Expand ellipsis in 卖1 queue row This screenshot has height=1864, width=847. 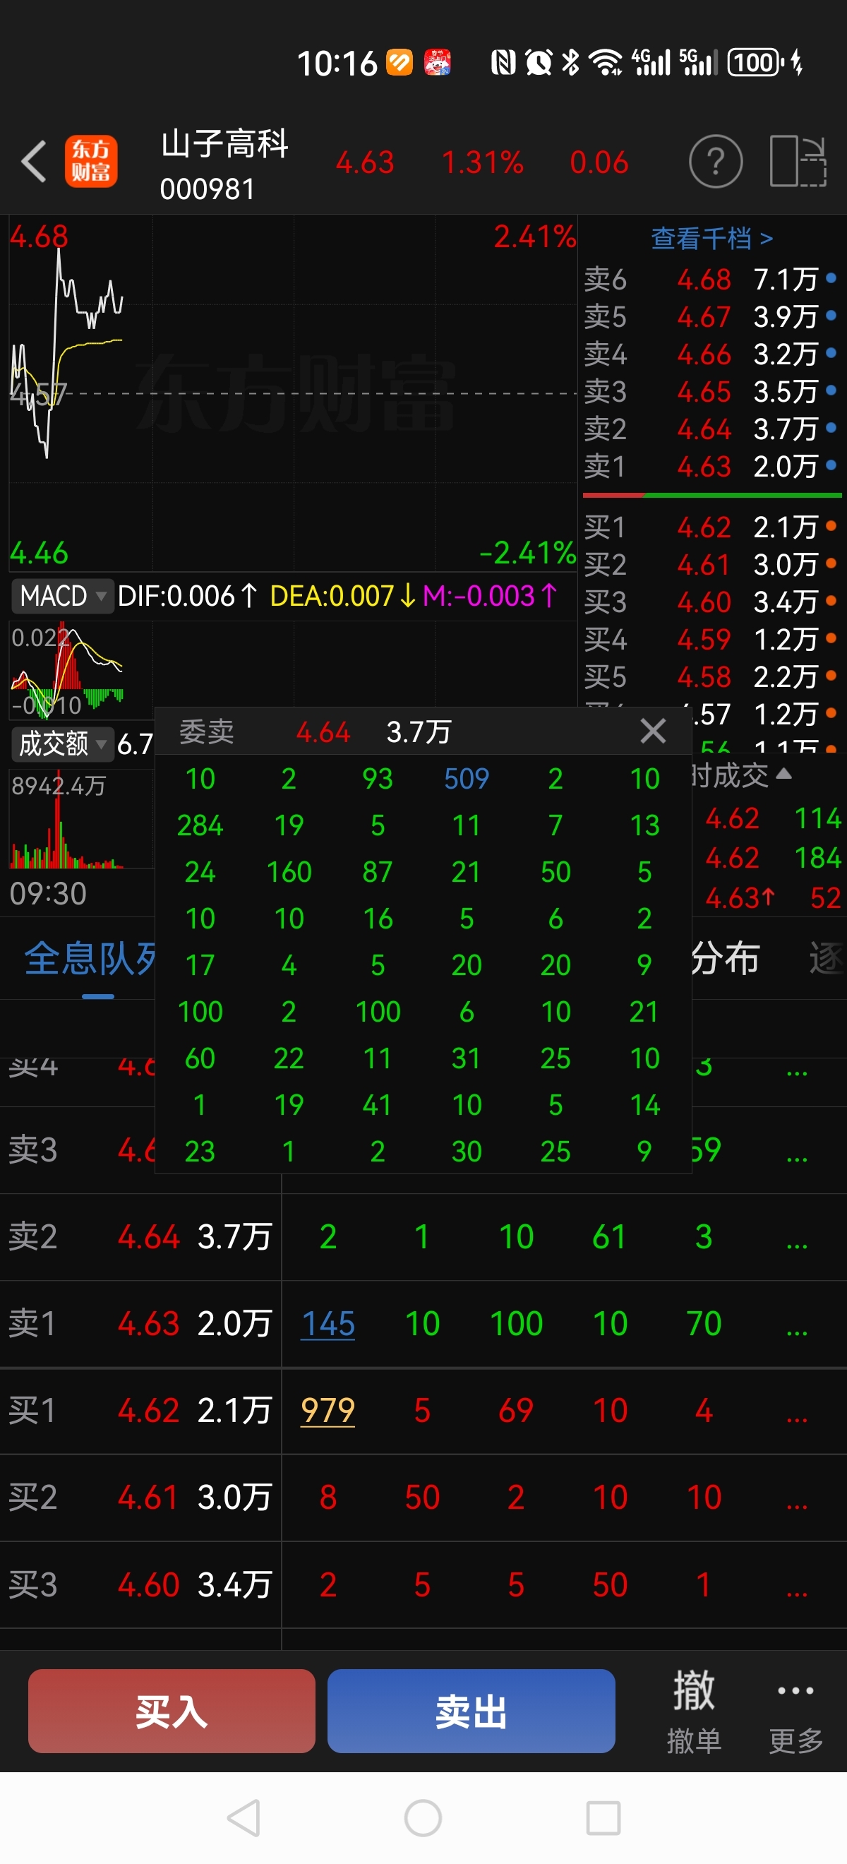coord(796,1332)
